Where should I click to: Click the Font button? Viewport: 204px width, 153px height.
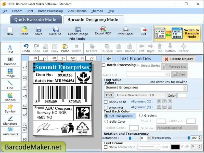(109, 95)
